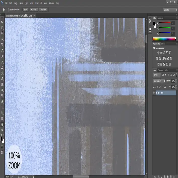
Task: Select the Clone Stamp tool
Action: [x=2, y=67]
